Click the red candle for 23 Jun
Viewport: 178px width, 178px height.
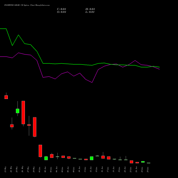coord(131,162)
